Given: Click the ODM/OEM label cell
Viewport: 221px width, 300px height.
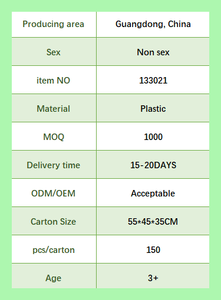Looking at the screenshot, I should pyautogui.click(x=54, y=193).
